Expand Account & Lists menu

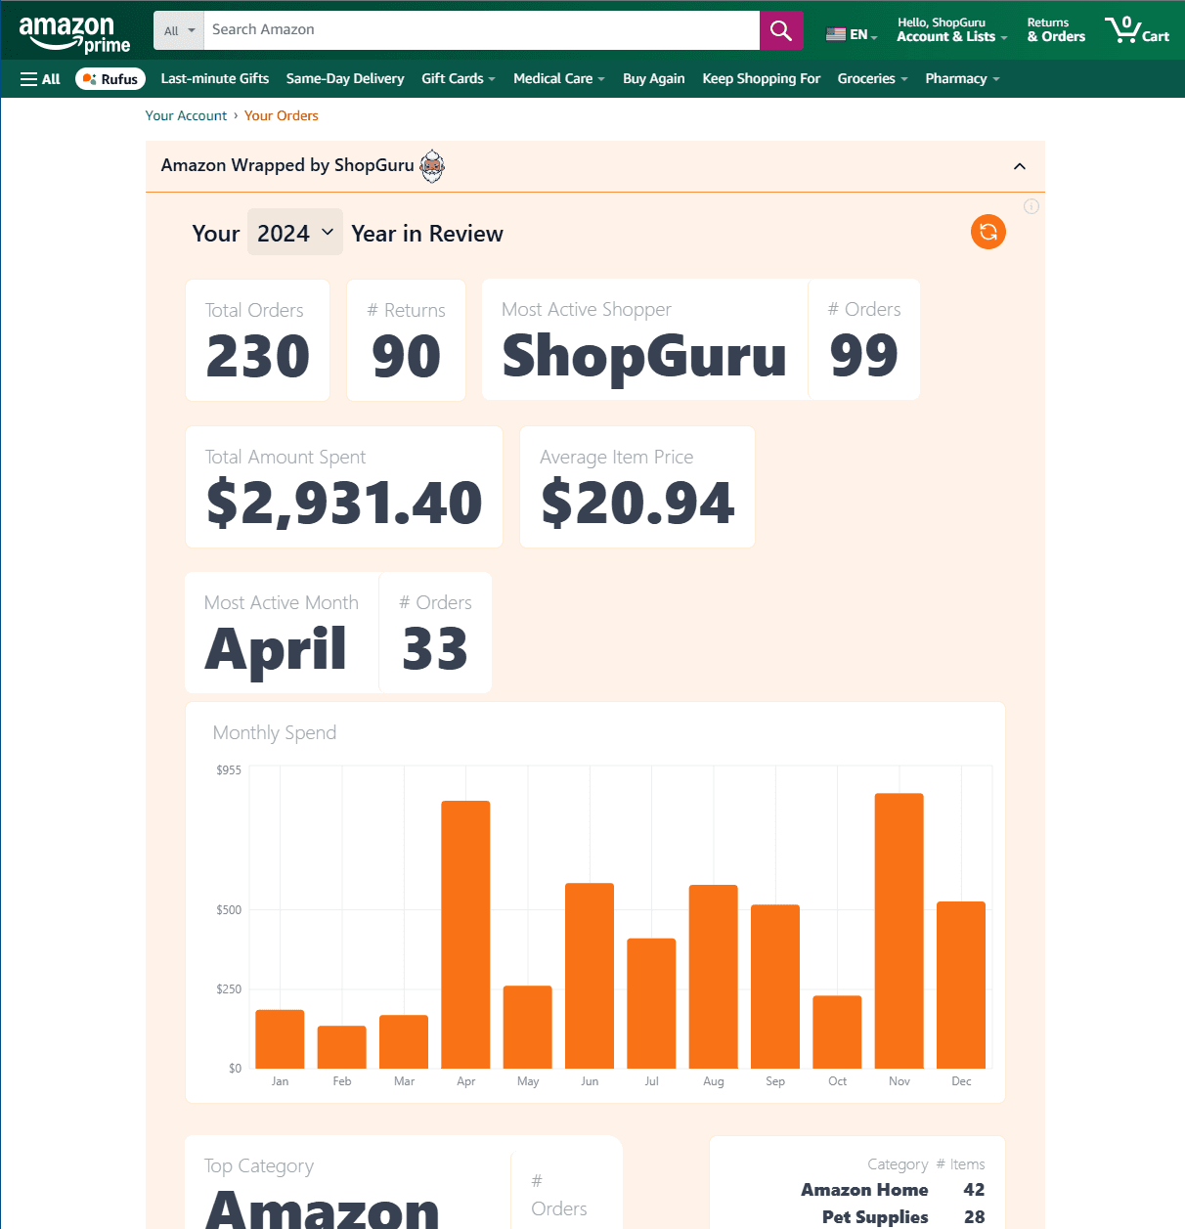951,30
